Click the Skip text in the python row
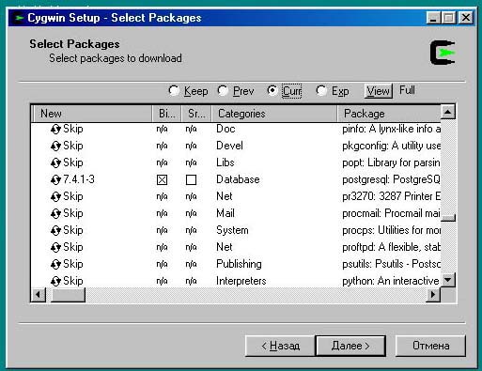This screenshot has width=482, height=371. coord(73,281)
